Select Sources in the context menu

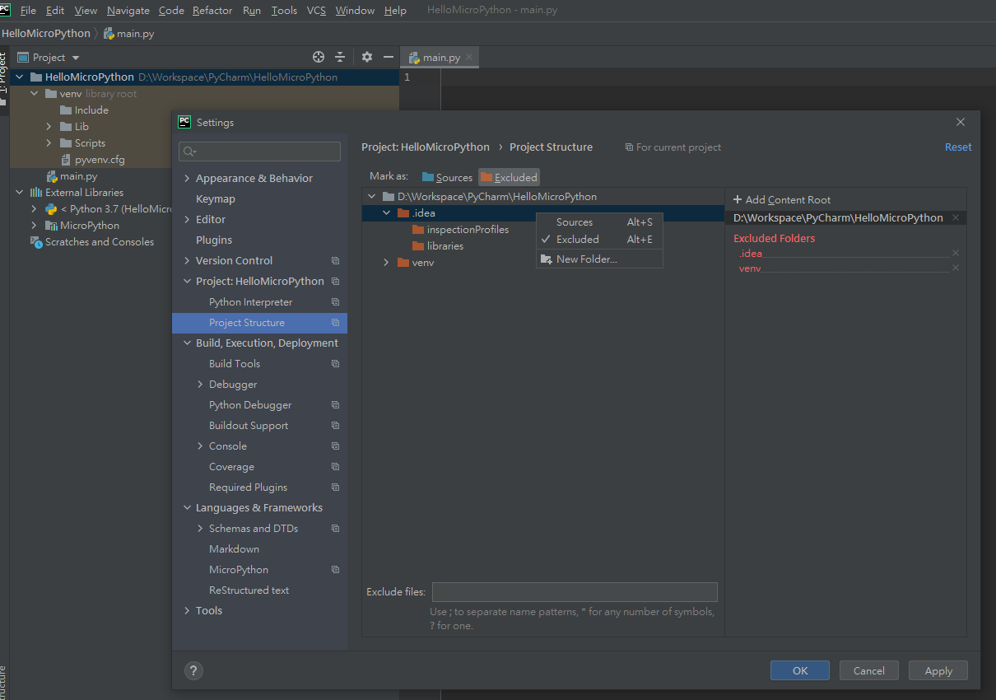tap(599, 222)
